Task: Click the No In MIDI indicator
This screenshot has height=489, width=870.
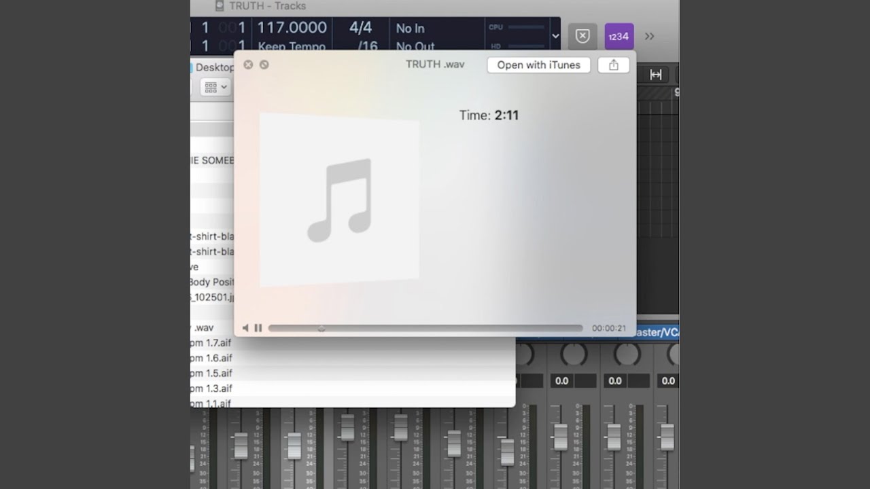Action: click(411, 29)
